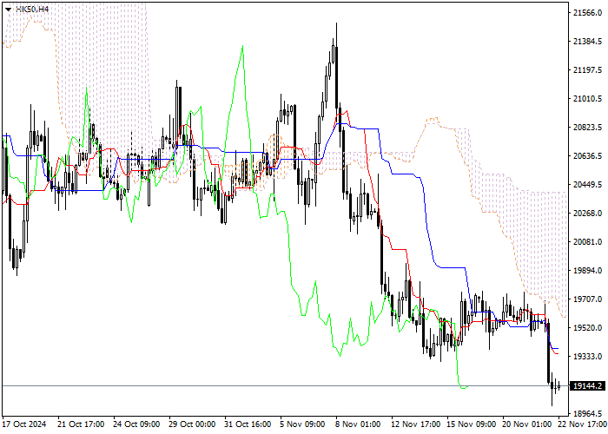The image size is (608, 434).
Task: Click date label 5 Nov 09:00
Action: click(302, 424)
